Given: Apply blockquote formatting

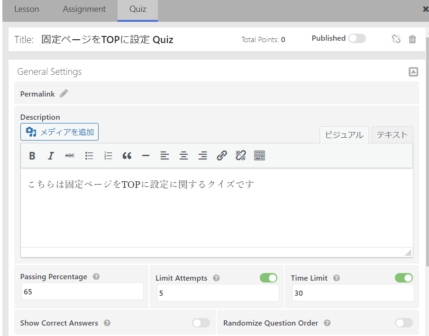Looking at the screenshot, I should coord(127,156).
